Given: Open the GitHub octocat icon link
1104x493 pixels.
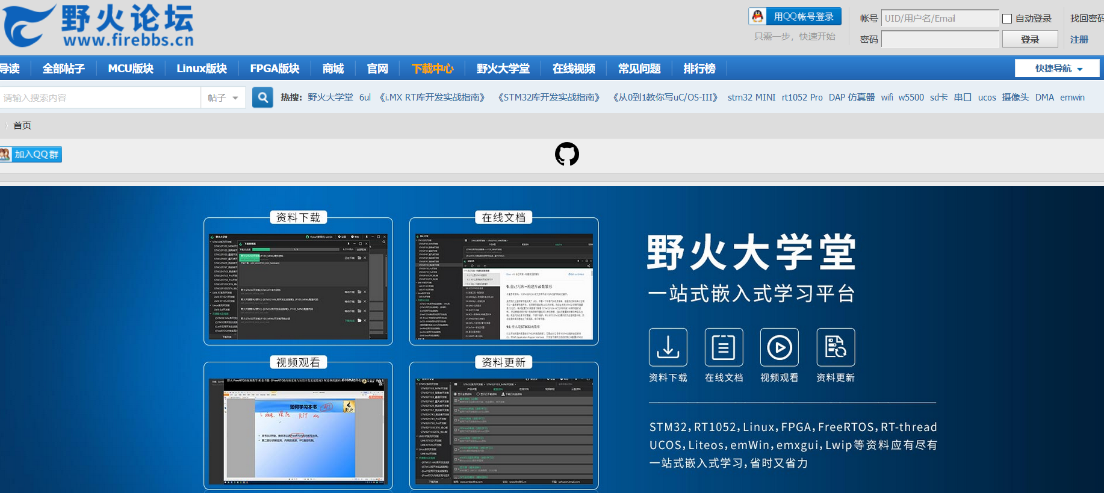Looking at the screenshot, I should tap(566, 155).
